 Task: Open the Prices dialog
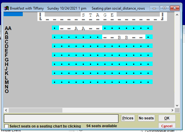pos(128,118)
